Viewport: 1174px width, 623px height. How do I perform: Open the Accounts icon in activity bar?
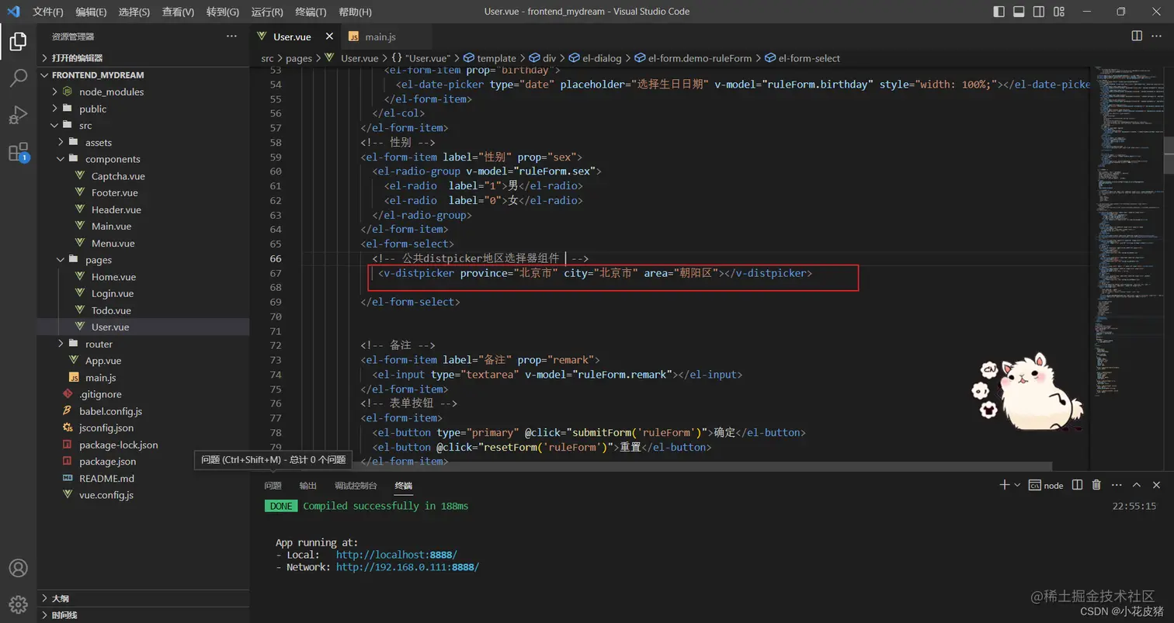click(x=18, y=569)
